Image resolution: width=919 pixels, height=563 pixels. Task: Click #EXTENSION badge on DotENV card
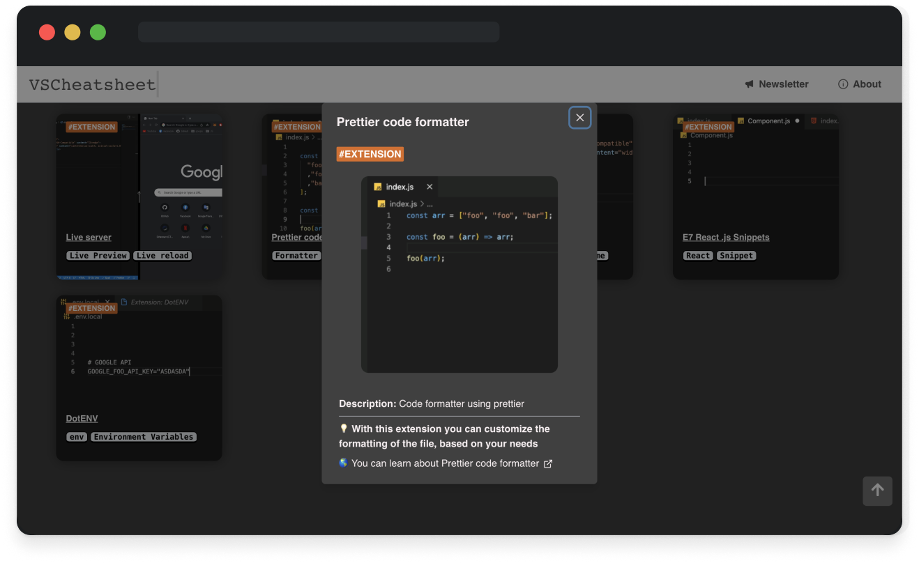click(x=92, y=308)
